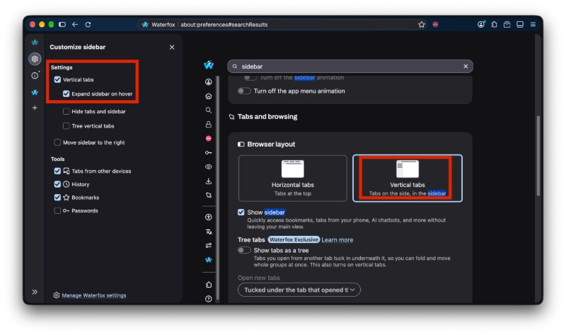Reload the page with refresh icon
The width and height of the screenshot is (566, 335).
pyautogui.click(x=88, y=25)
